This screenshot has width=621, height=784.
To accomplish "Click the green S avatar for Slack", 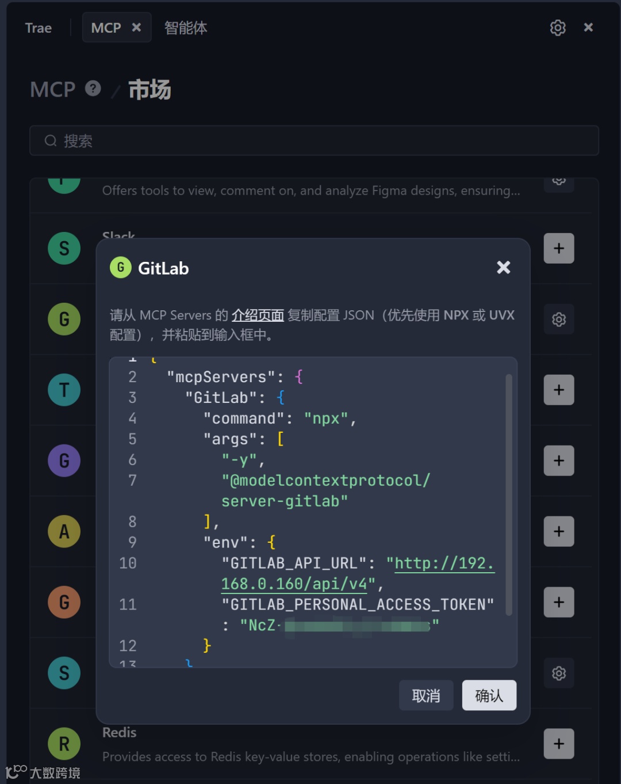I will point(64,248).
